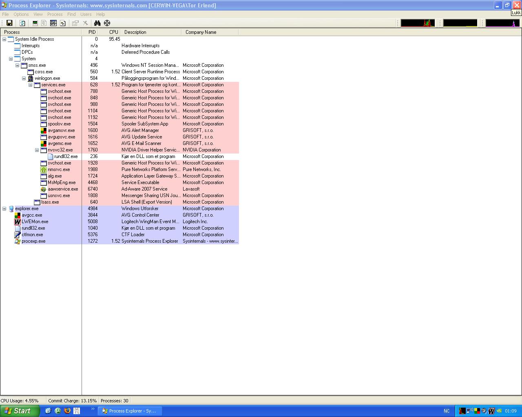Click the explorer.exe process icon
Viewport: 522px width, 417px height.
[x=11, y=208]
